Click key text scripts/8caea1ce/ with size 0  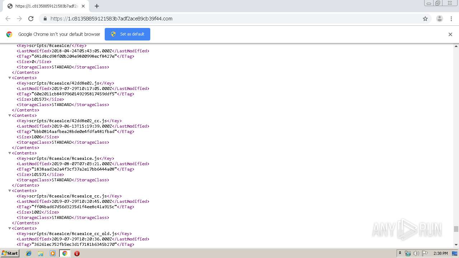click(x=51, y=46)
